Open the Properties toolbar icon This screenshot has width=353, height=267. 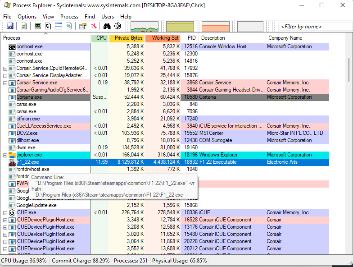point(83,26)
